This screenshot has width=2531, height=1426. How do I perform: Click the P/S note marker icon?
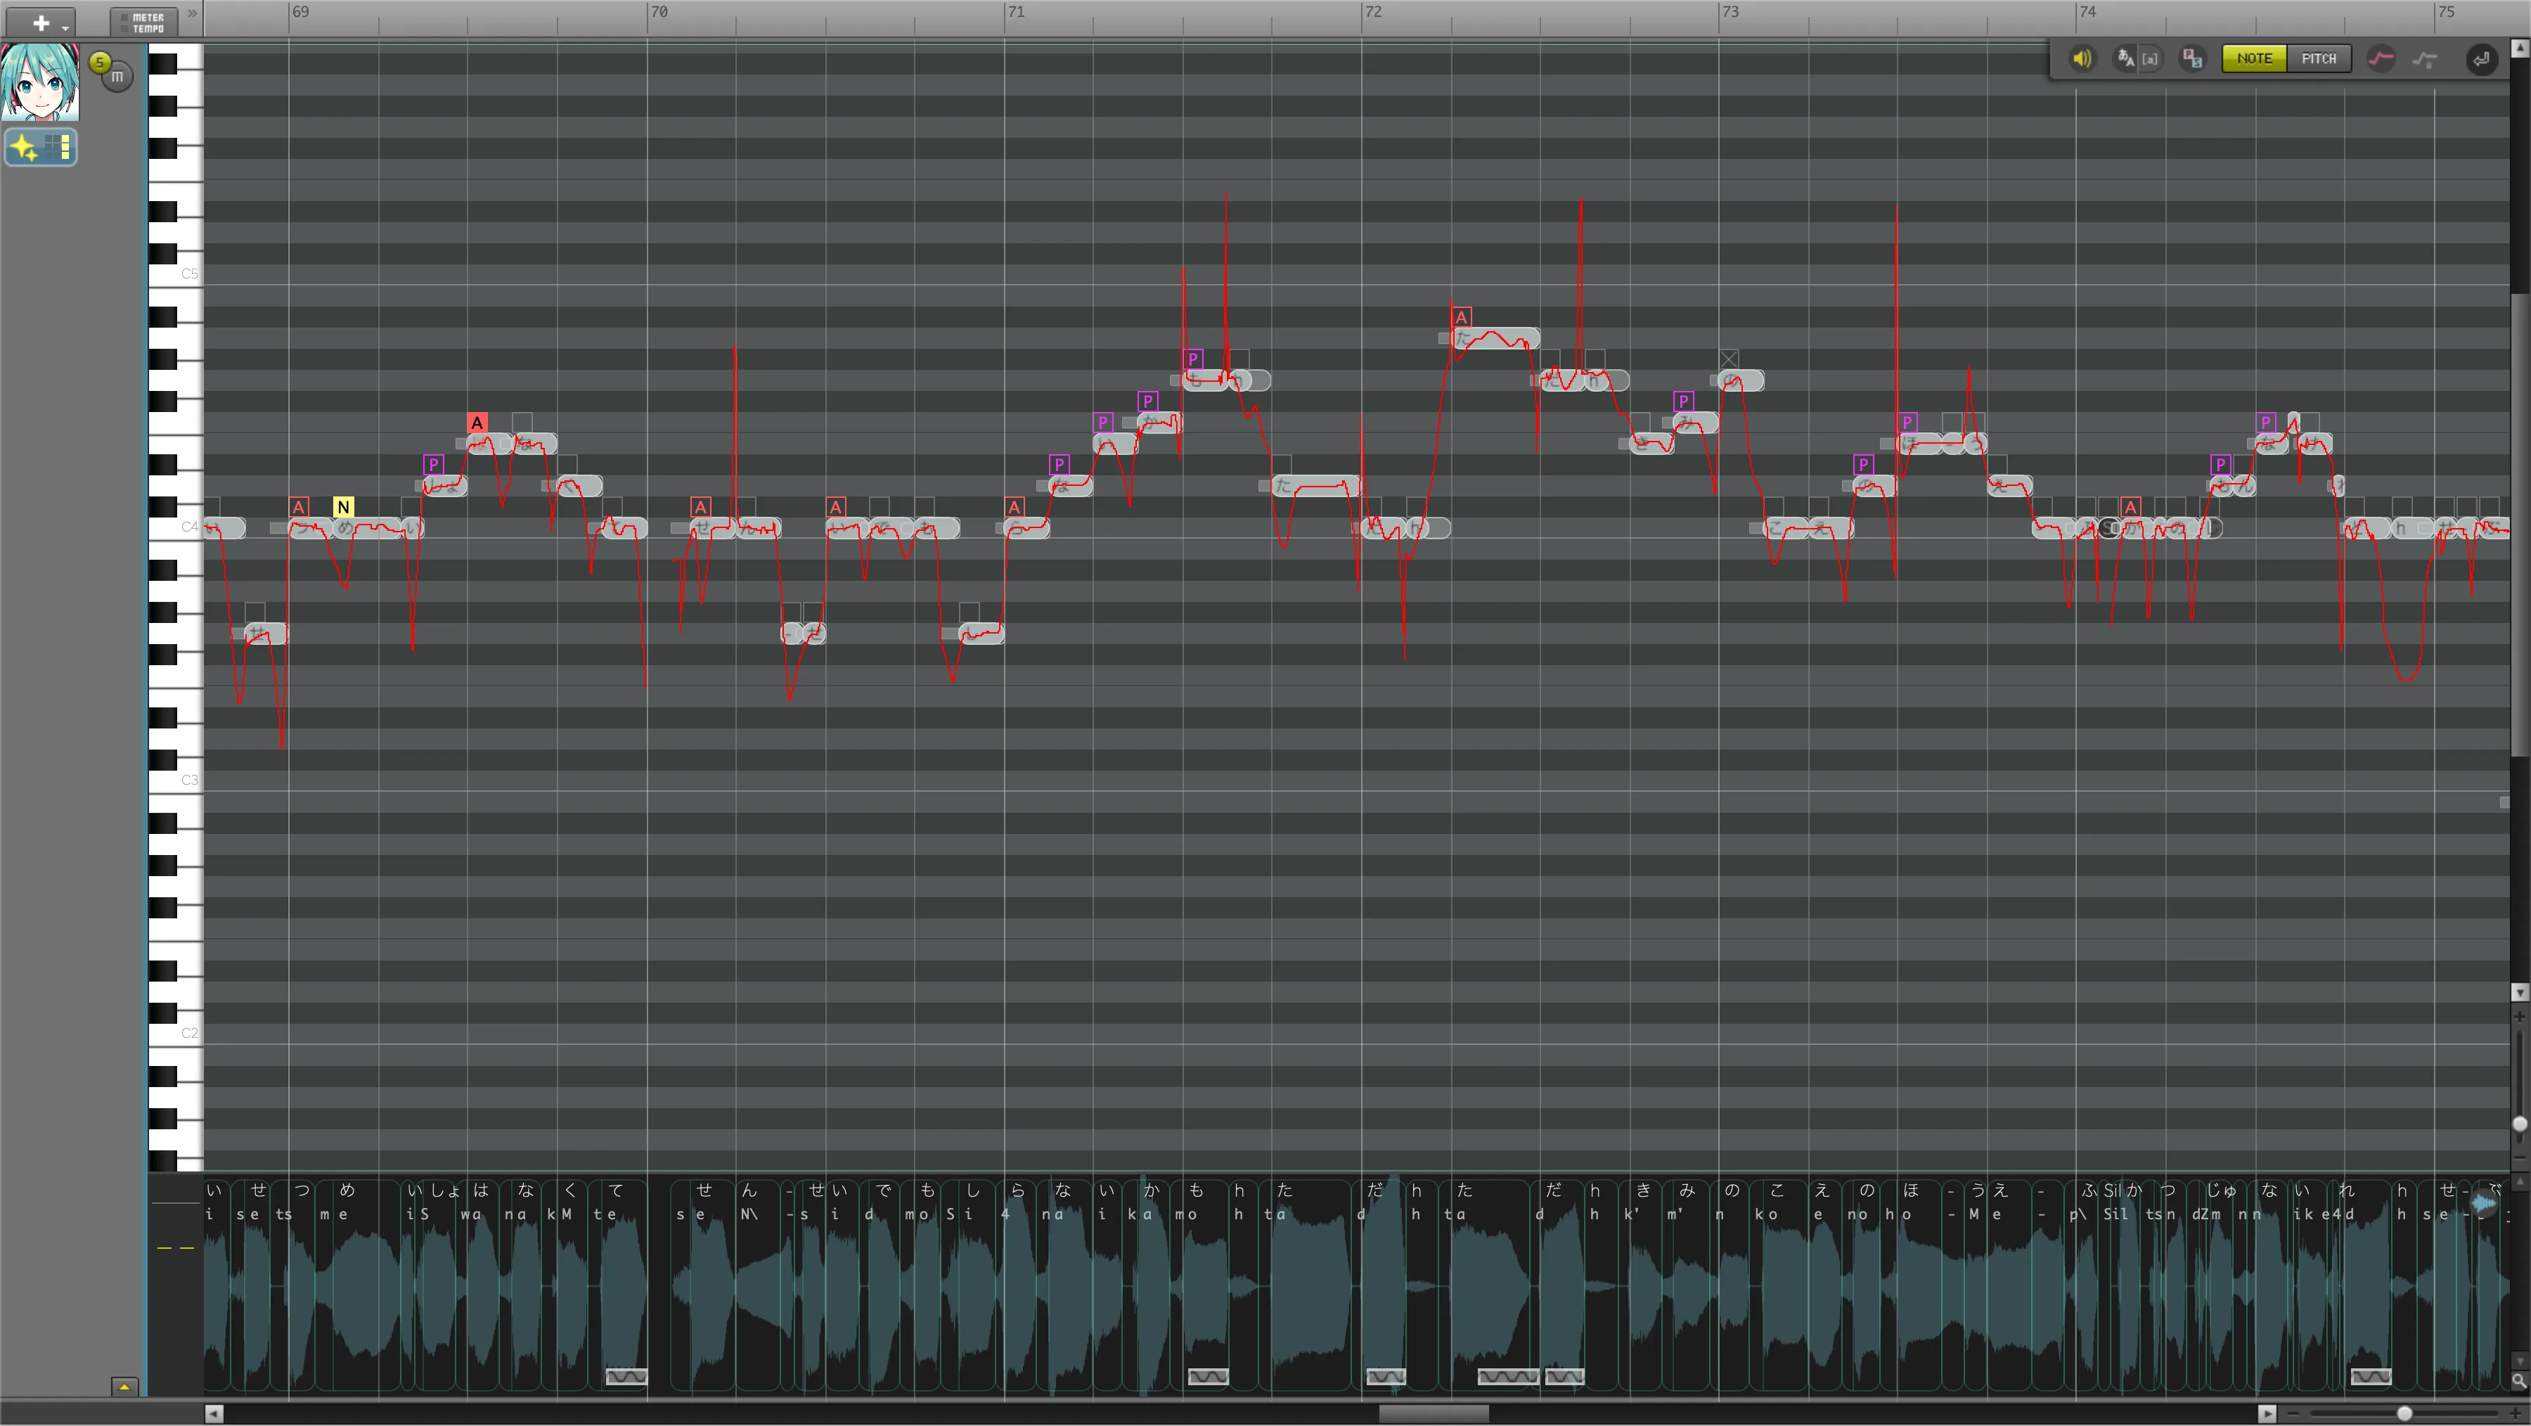point(2192,59)
